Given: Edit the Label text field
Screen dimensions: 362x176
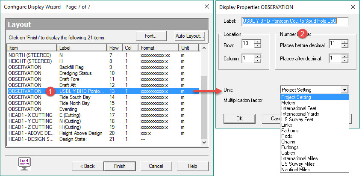Looking at the screenshot, I should [x=295, y=21].
